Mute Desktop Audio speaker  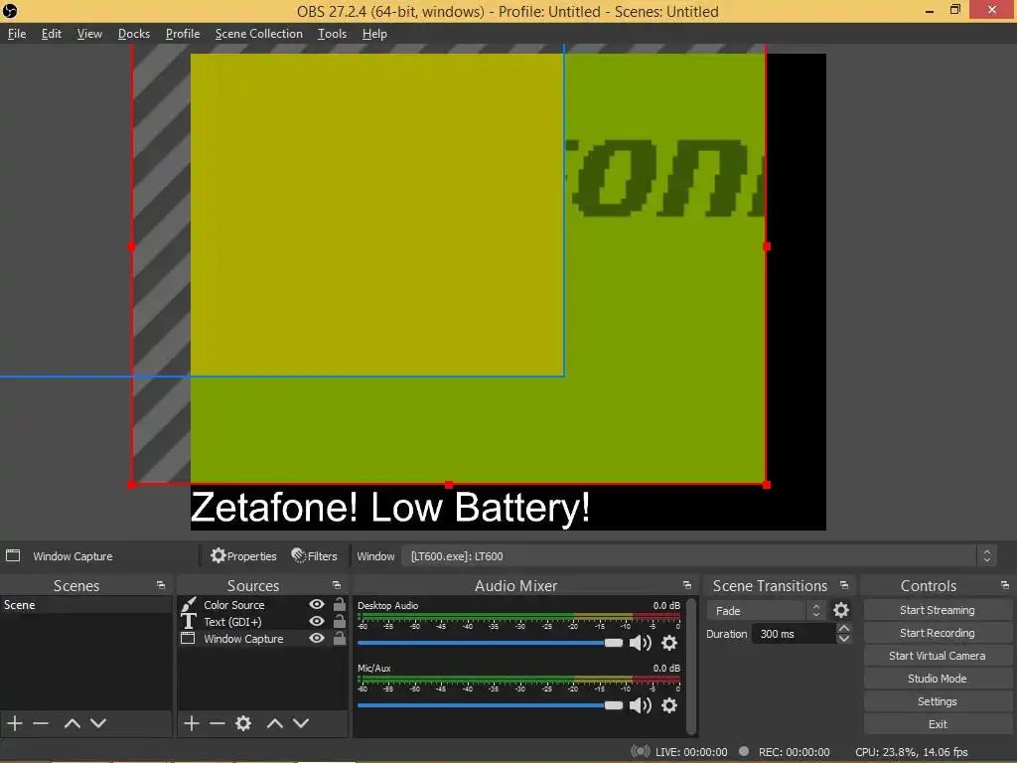(641, 643)
